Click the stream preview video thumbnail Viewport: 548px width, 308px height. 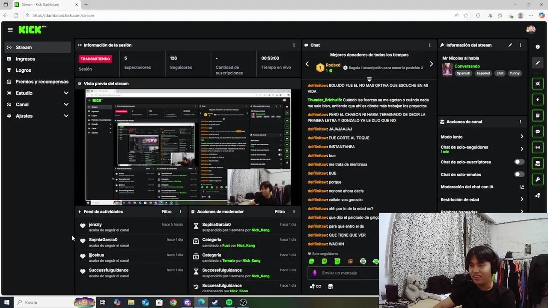click(x=188, y=147)
